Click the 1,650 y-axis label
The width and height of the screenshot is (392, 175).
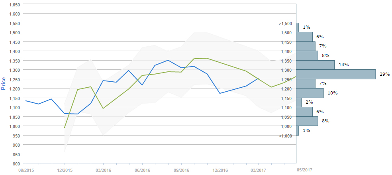point(14,4)
